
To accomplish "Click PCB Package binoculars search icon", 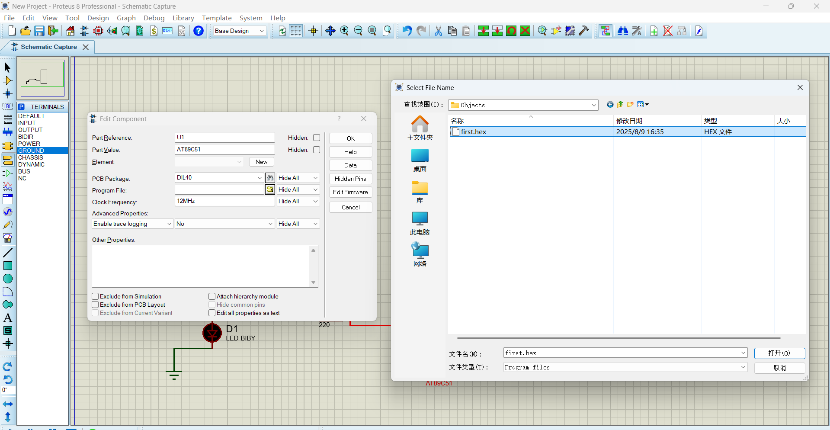I will pos(270,178).
